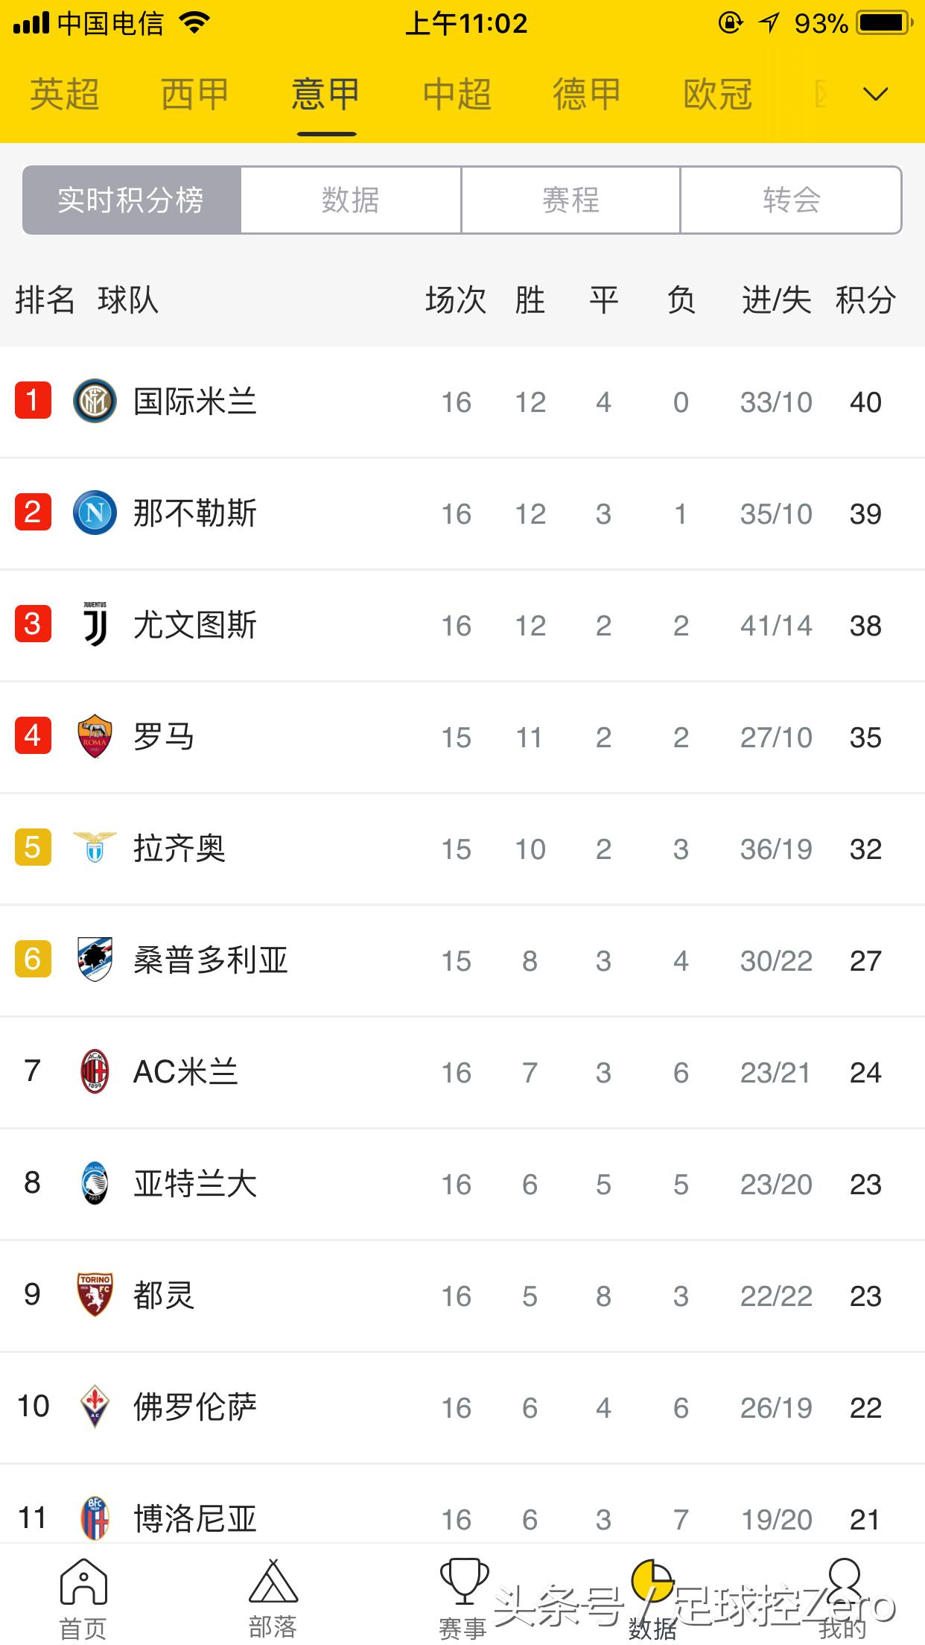Expand the league list with the chevron arrow
Viewport: 925px width, 1645px height.
(x=876, y=94)
